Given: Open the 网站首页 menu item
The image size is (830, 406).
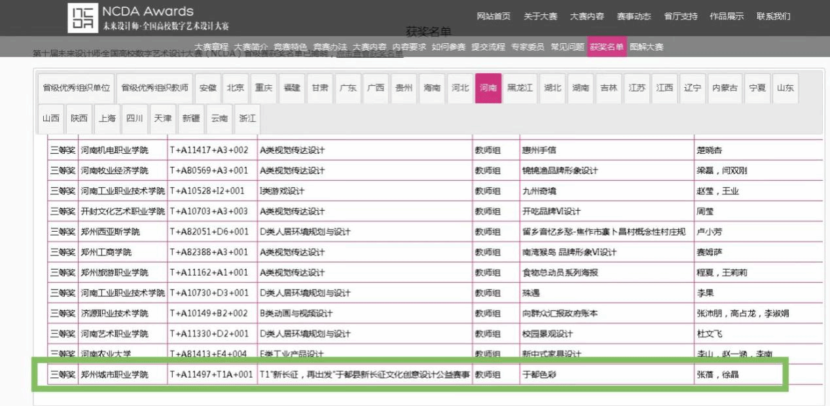Looking at the screenshot, I should coord(493,16).
